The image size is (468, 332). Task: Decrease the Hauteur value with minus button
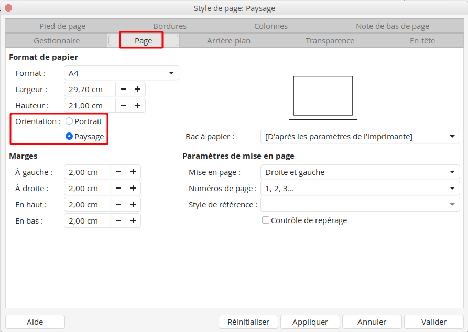pos(123,105)
